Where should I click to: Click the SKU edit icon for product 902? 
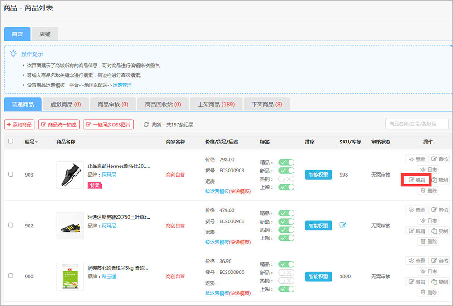tap(342, 225)
